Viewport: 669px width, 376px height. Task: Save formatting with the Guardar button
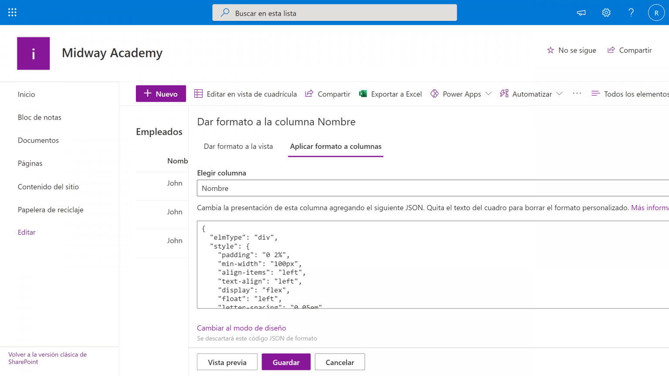[x=286, y=362]
